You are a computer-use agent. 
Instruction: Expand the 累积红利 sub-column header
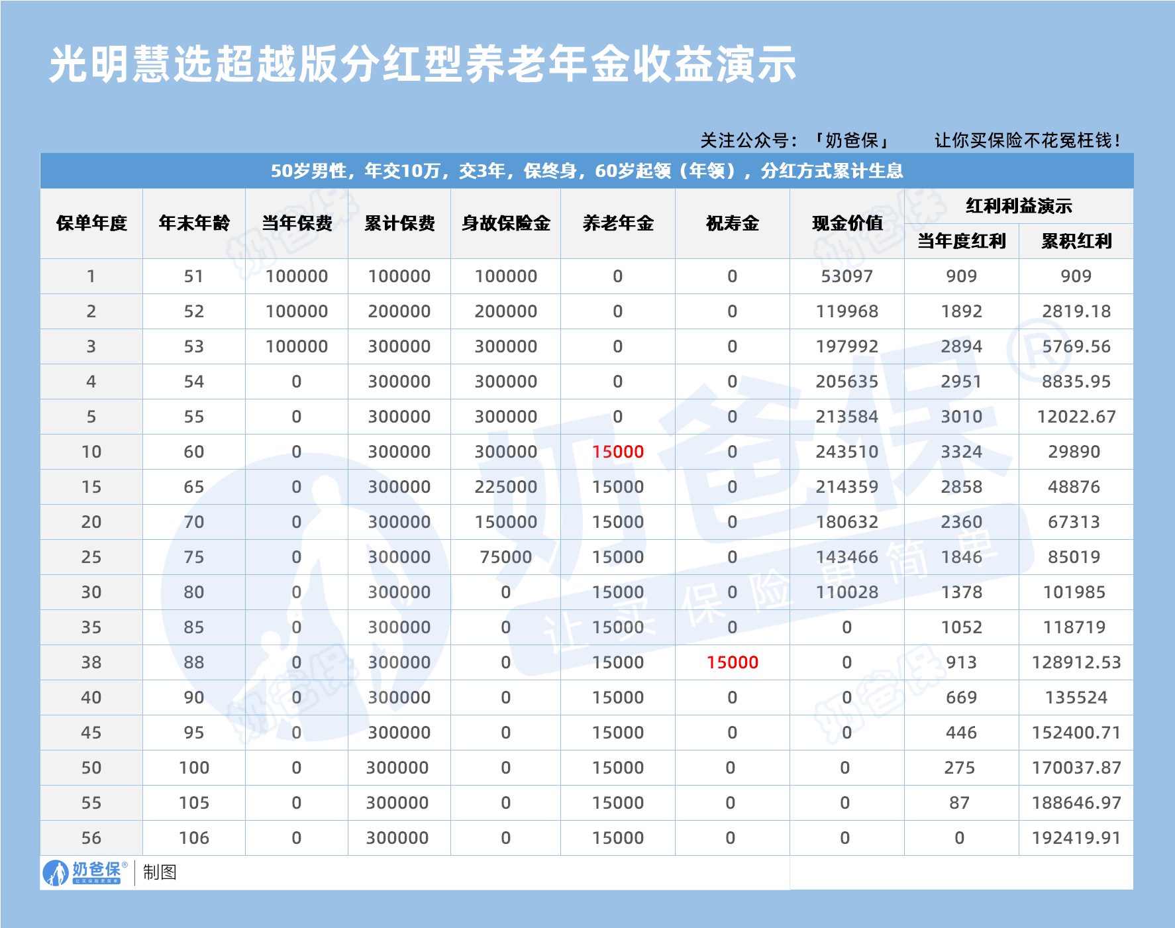coord(1074,240)
